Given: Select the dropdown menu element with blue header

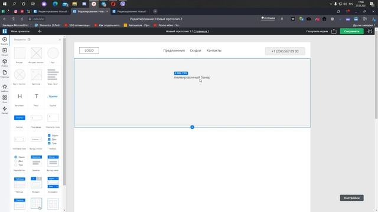Looking at the screenshot, I should (53, 161).
